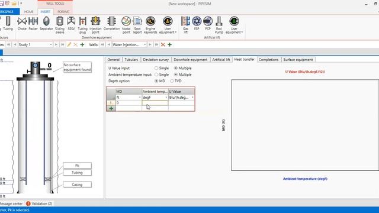
Task: Open the Downhole equipment tab
Action: (x=191, y=60)
